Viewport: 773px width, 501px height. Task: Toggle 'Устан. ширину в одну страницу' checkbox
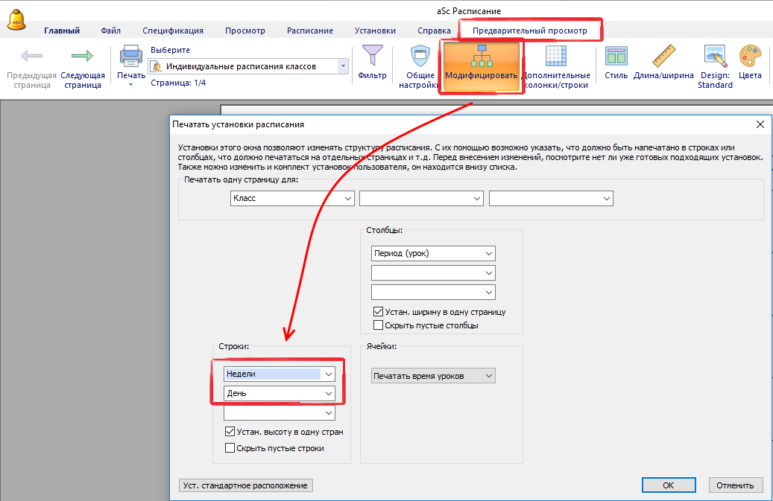click(378, 312)
